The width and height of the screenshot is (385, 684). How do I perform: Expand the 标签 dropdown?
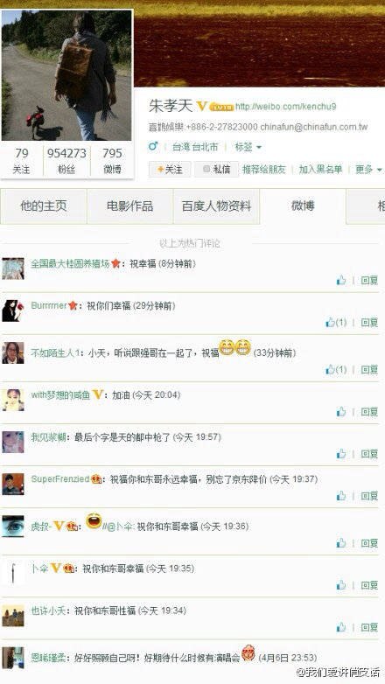(x=248, y=147)
